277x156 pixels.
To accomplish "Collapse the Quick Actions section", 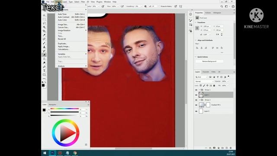I will coord(196,57).
